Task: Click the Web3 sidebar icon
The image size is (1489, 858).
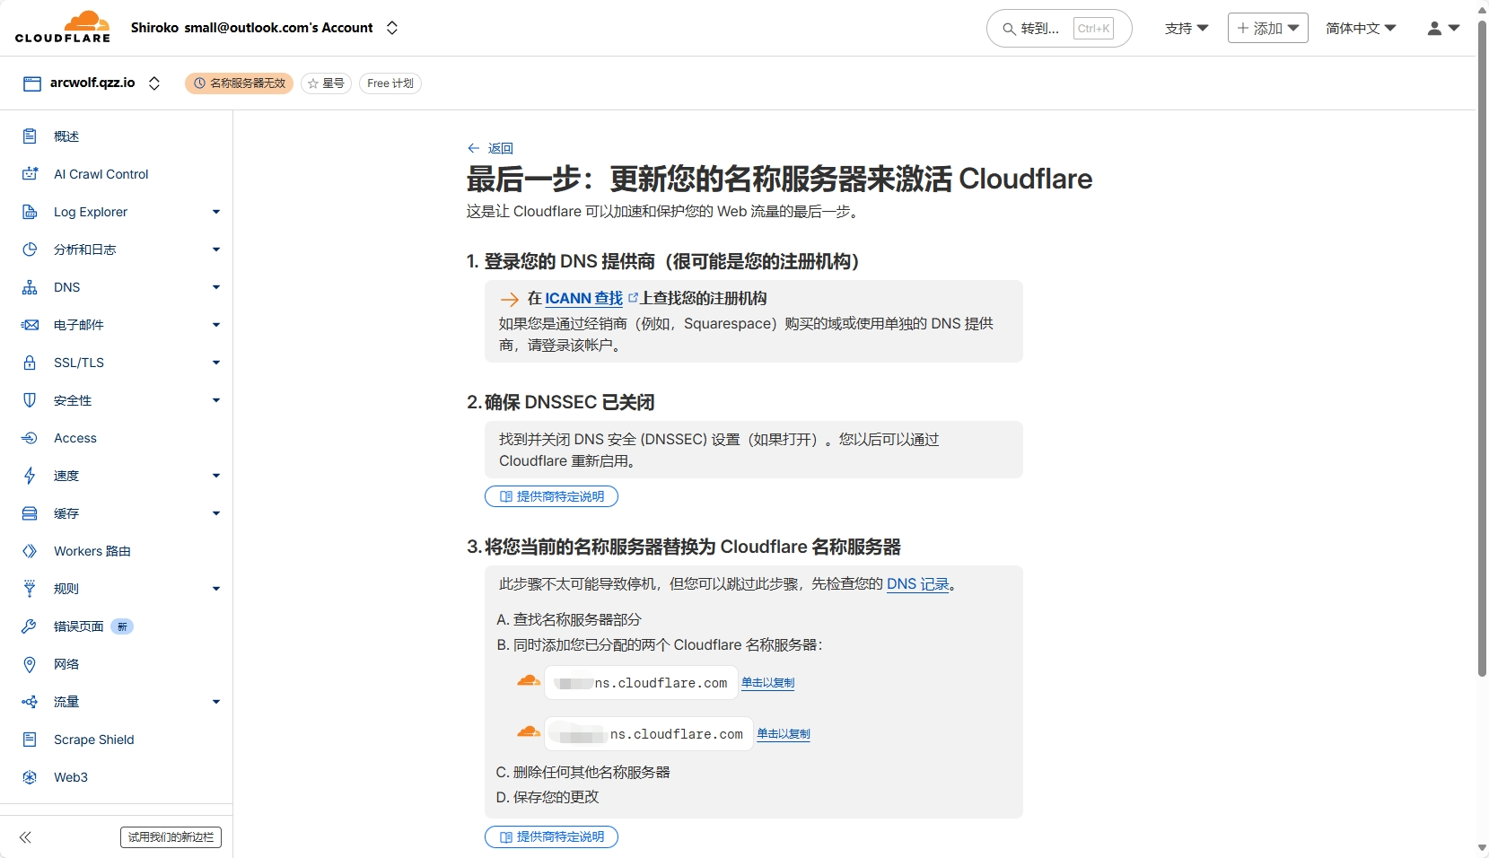Action: coord(30,777)
